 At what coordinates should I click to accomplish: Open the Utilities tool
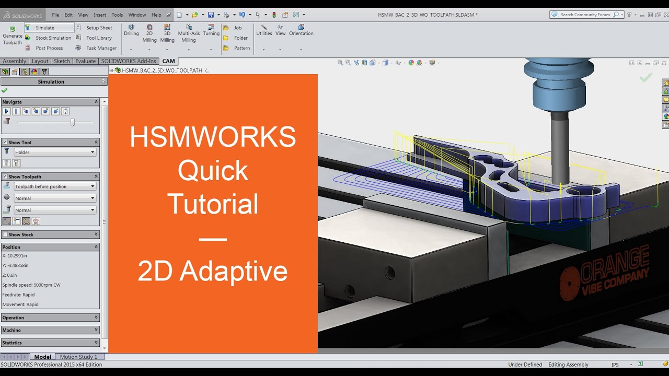pyautogui.click(x=264, y=30)
